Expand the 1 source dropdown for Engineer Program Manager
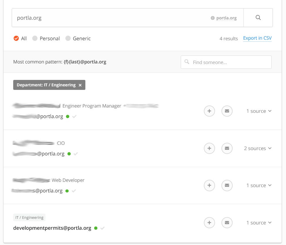Screen dimensions: 286x245 pyautogui.click(x=259, y=111)
